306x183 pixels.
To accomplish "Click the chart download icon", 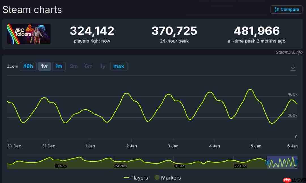I will click(x=293, y=67).
